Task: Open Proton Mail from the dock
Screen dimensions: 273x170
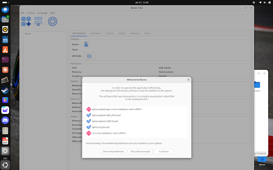Action: tap(5, 110)
